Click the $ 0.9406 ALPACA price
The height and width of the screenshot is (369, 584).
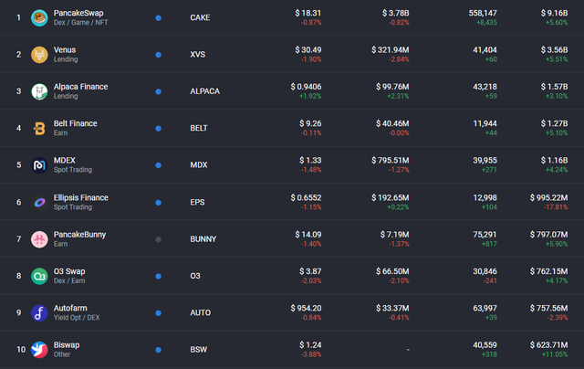306,87
